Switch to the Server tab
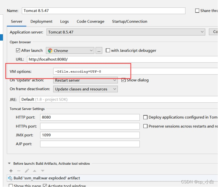The image size is (218, 187). click(17, 21)
